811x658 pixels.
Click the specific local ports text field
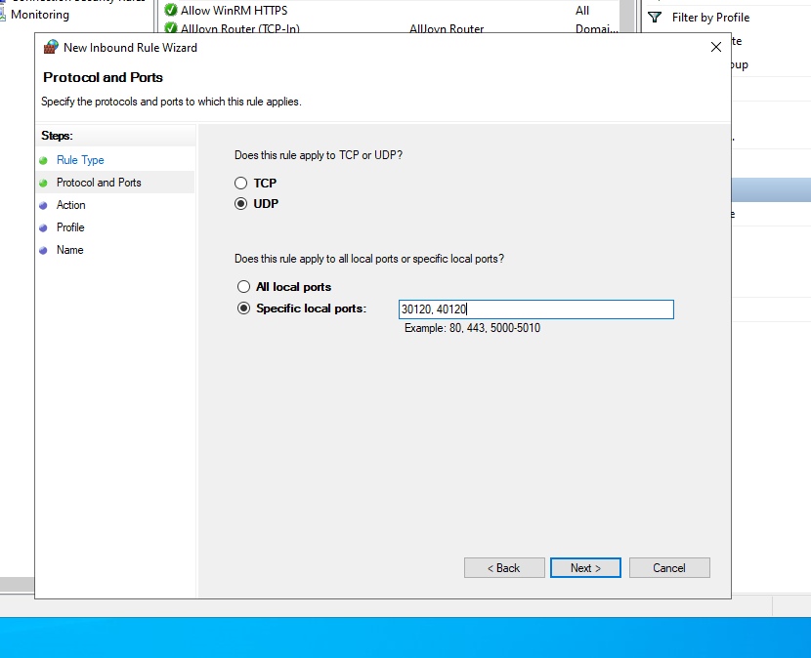pyautogui.click(x=535, y=309)
